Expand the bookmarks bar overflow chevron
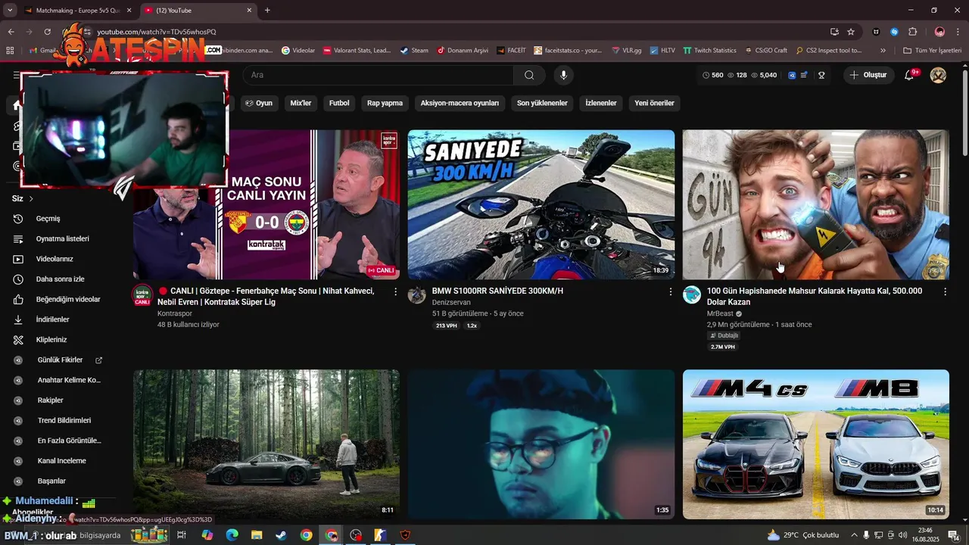The image size is (969, 545). [883, 50]
